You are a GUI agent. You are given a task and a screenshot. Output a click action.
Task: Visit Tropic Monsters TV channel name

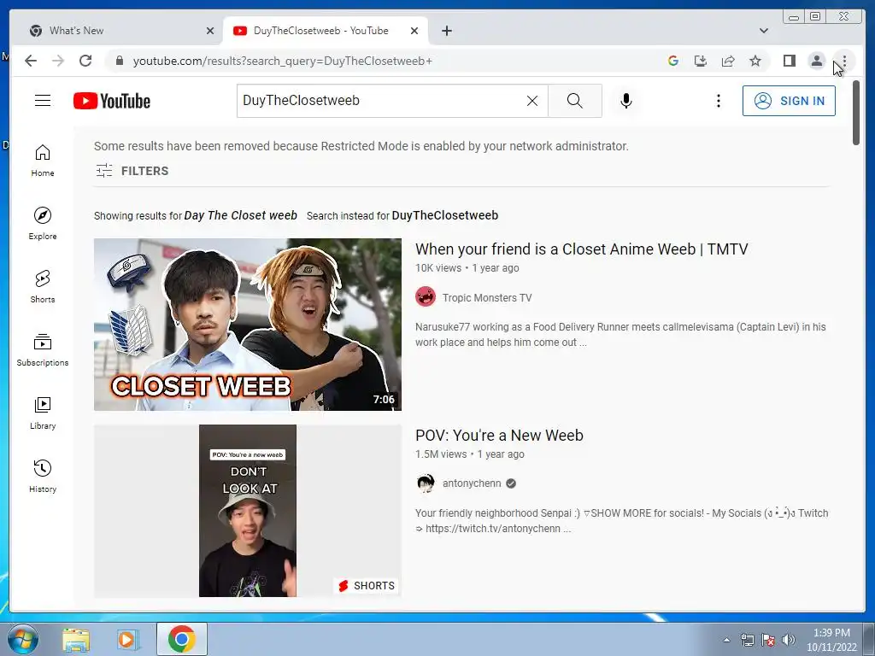point(486,298)
